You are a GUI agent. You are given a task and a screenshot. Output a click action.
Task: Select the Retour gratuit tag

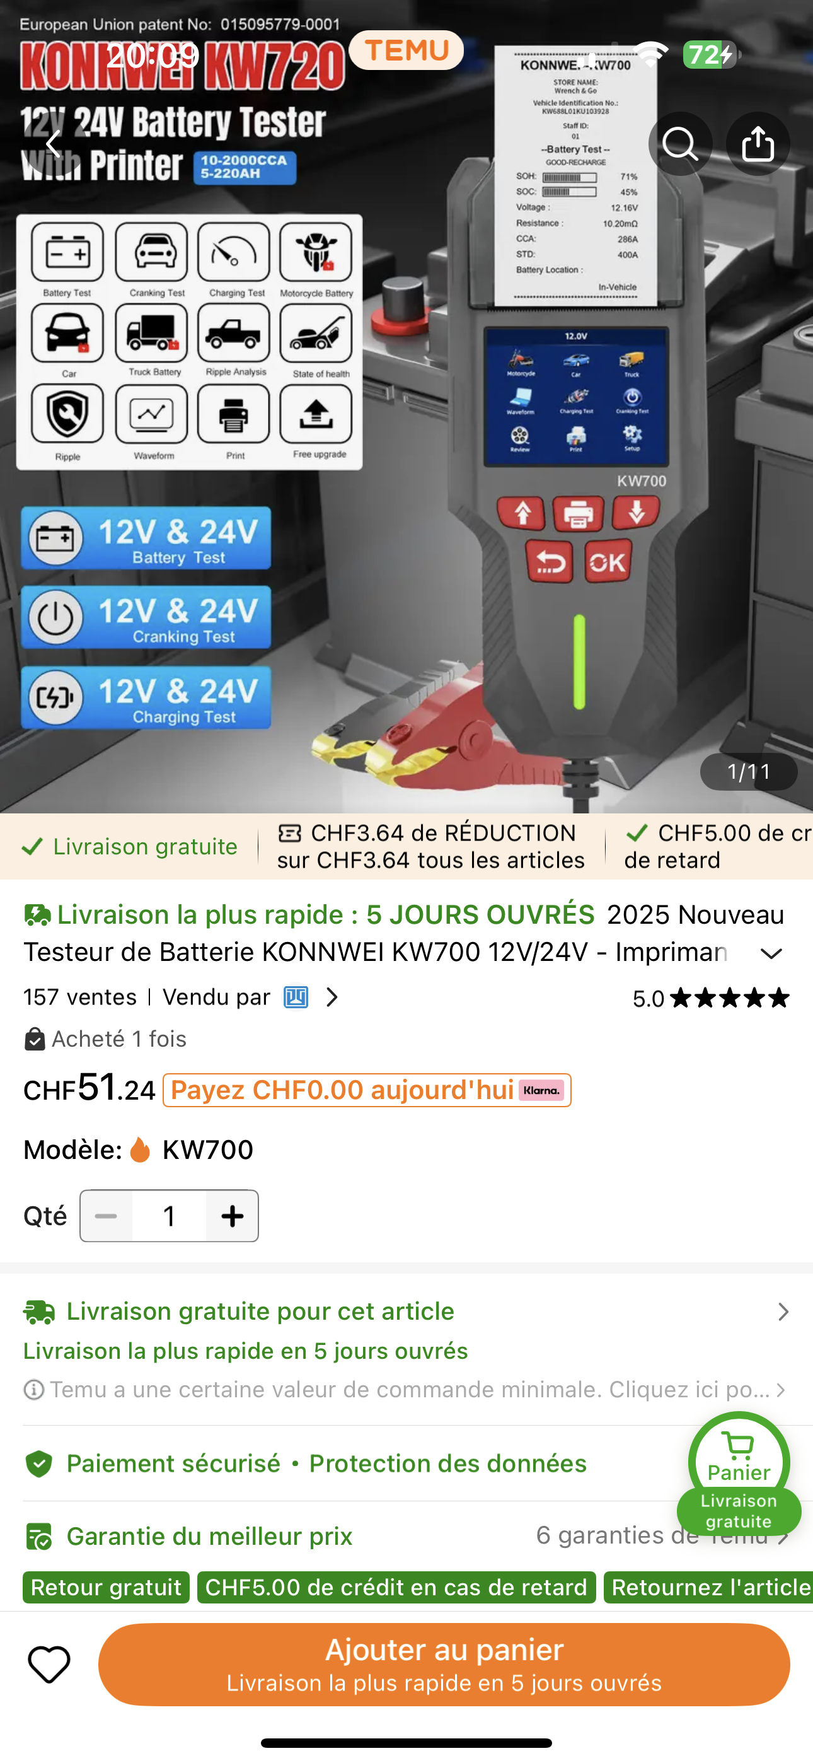click(106, 1587)
